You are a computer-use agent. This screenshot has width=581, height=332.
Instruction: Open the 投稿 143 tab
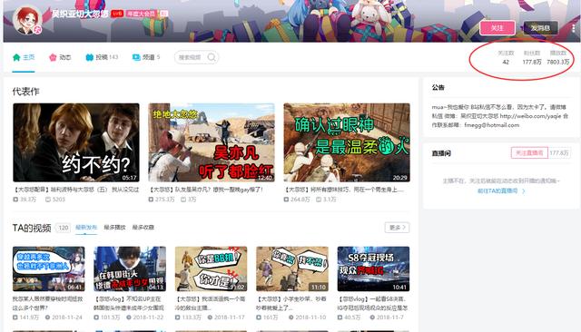pyautogui.click(x=102, y=57)
